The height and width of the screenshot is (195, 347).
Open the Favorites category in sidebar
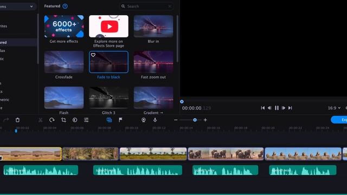pos(4,26)
